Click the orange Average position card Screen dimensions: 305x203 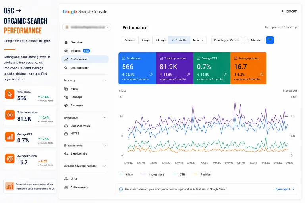tap(248, 68)
